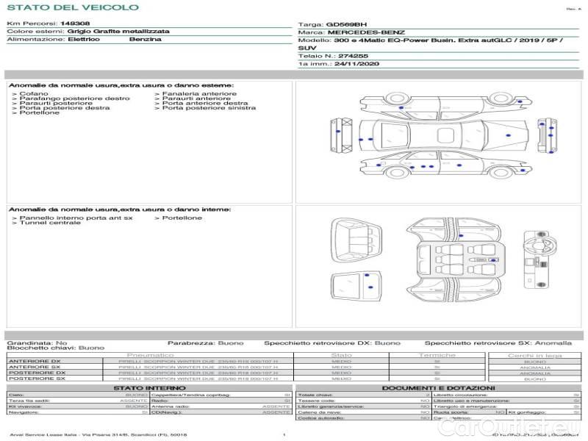588x441 pixels.
Task: Click the Targa value 'GD569BH'
Action: click(346, 24)
